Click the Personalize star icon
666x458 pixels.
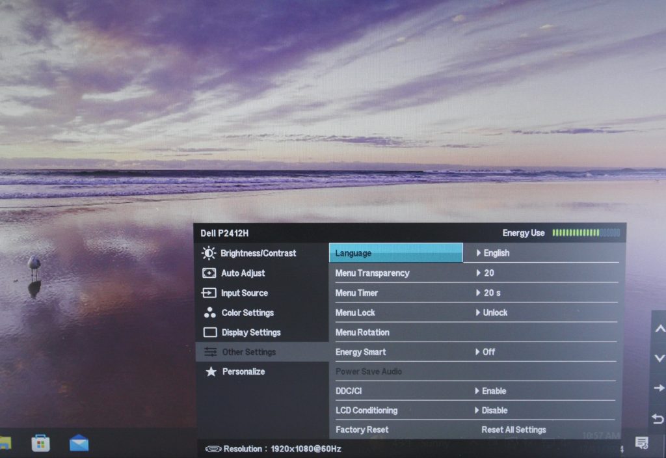(211, 371)
